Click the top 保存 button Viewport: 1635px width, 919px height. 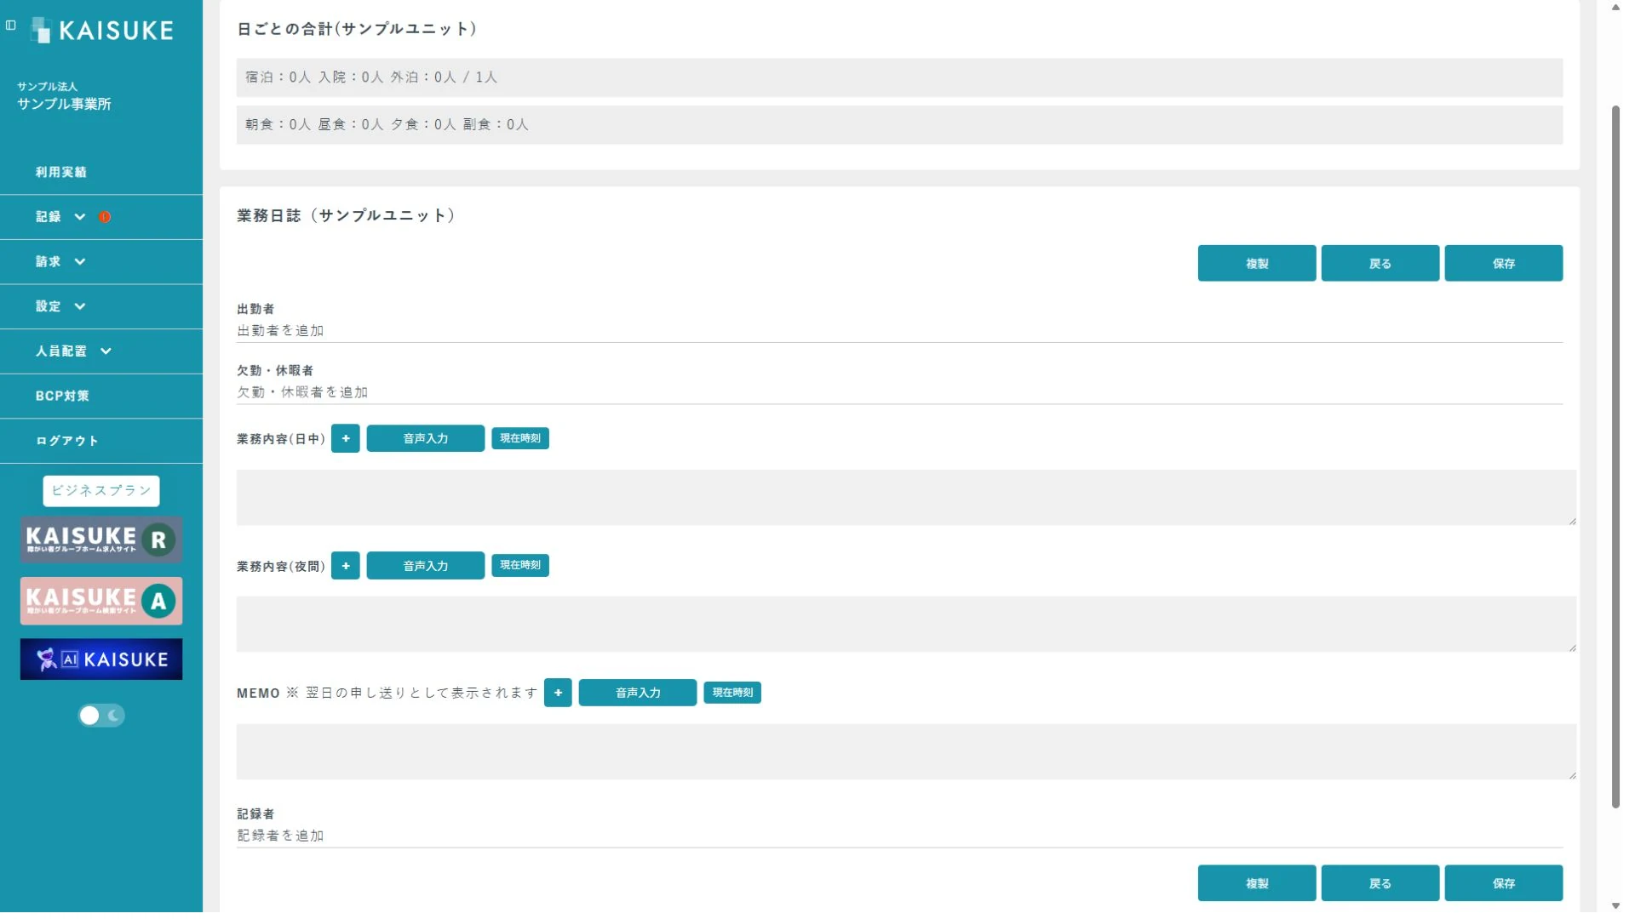1504,264
